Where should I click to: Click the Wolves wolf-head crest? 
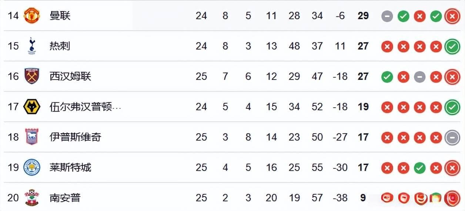coord(31,107)
